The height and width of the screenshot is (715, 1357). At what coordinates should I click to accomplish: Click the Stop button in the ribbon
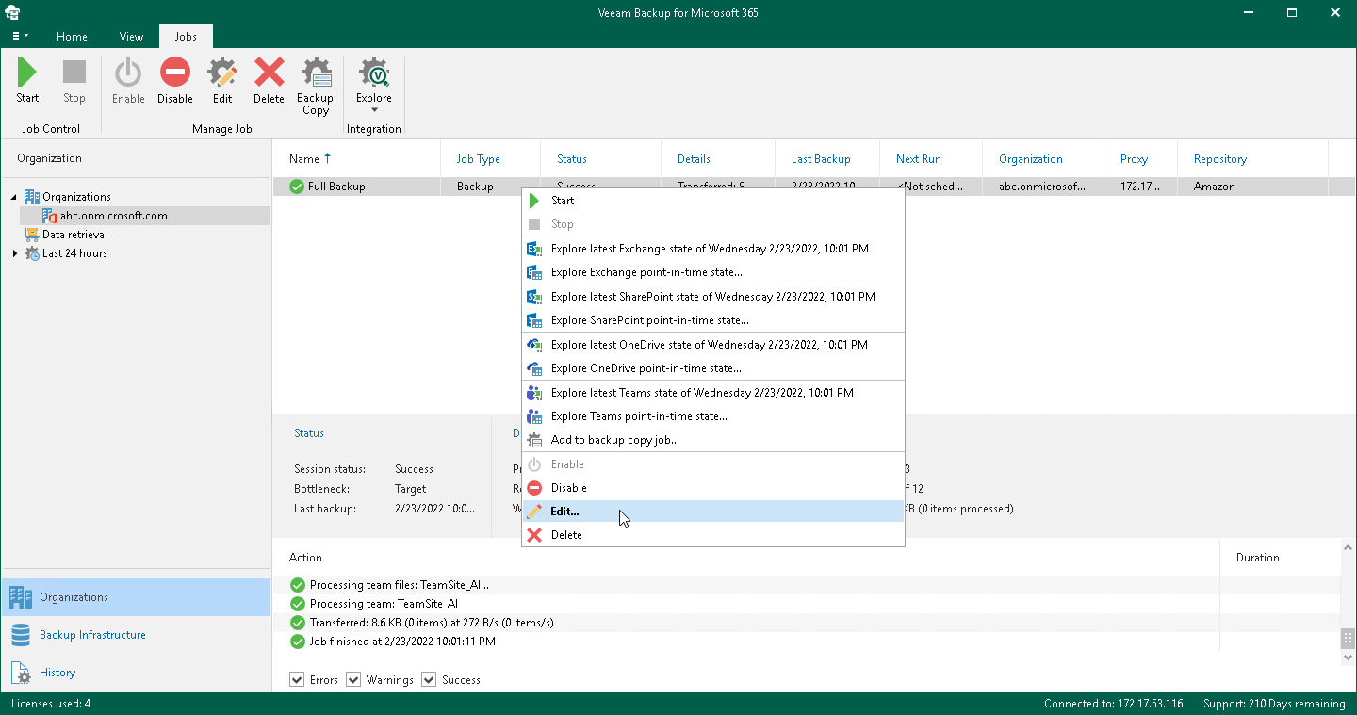click(x=74, y=81)
